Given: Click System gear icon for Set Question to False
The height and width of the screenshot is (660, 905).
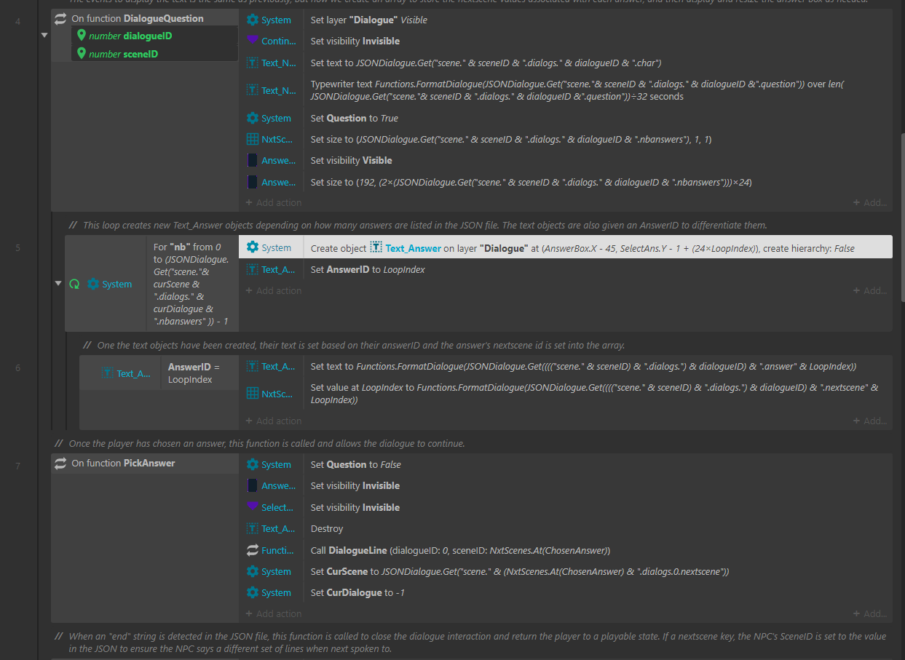Looking at the screenshot, I should 253,464.
